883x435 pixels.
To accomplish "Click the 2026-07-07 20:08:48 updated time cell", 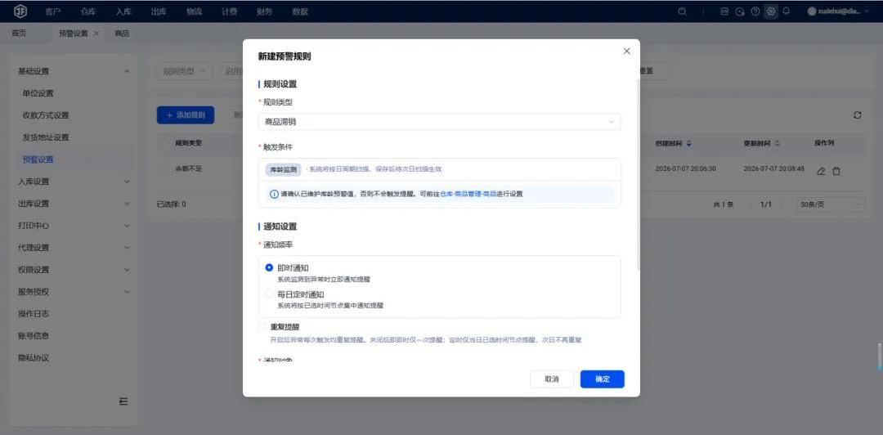I will (x=773, y=169).
